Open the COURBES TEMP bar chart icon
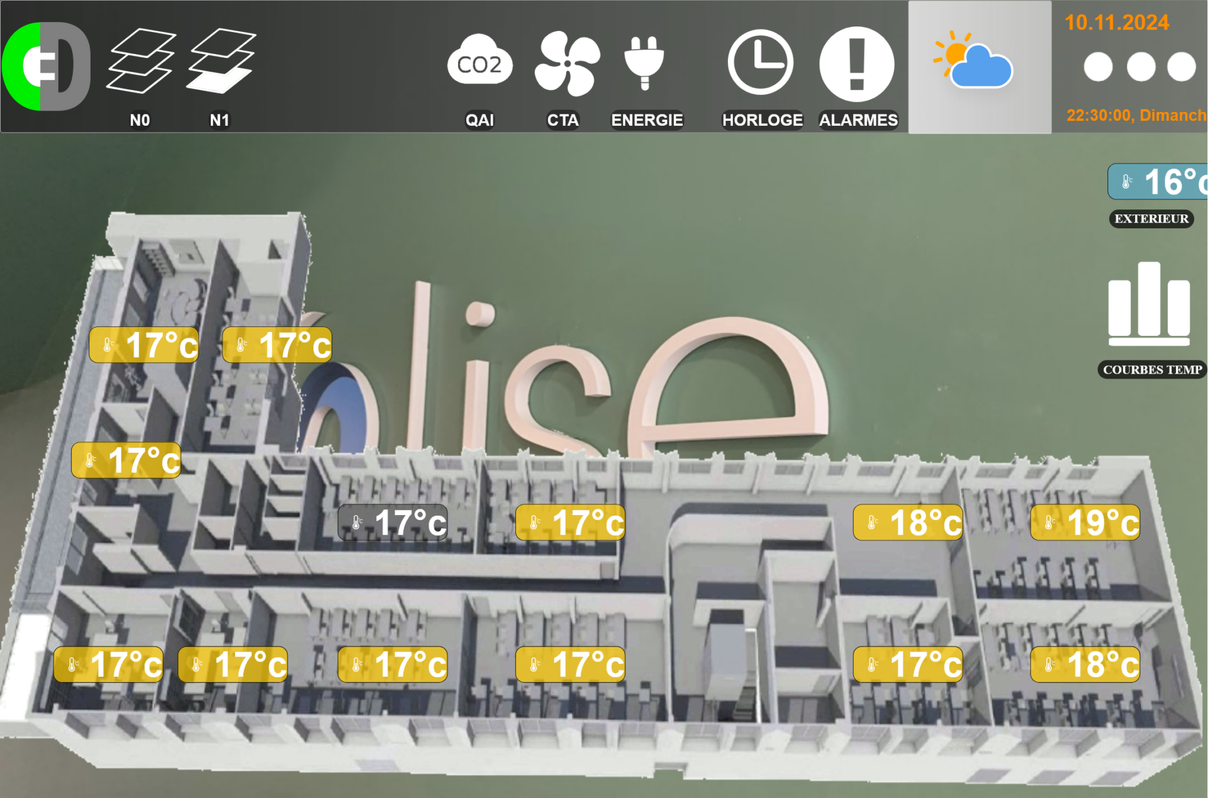Screen dimensions: 1208x798 1149,304
